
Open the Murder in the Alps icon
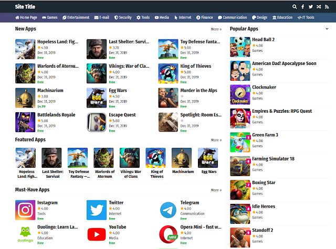tap(168, 98)
